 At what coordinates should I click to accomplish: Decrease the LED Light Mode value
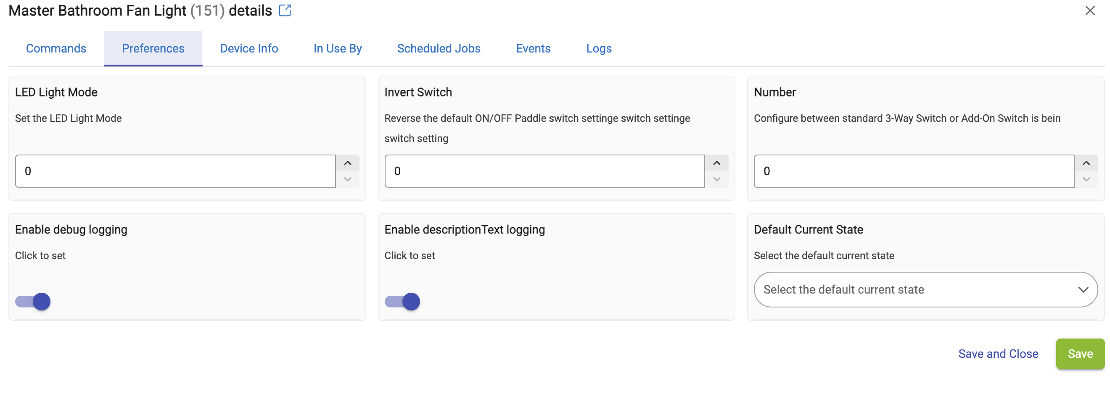pos(347,179)
